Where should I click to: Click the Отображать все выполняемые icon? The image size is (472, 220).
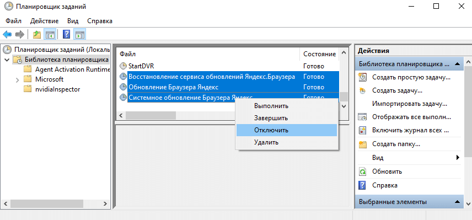pyautogui.click(x=363, y=117)
